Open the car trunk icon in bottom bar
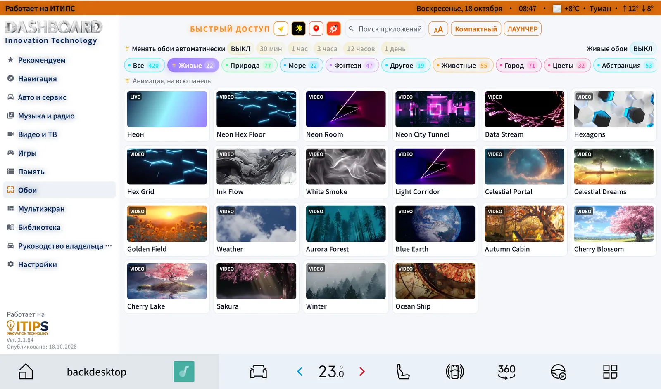 coord(259,372)
